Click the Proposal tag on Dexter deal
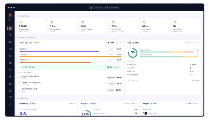211x120 pixels. [112, 84]
